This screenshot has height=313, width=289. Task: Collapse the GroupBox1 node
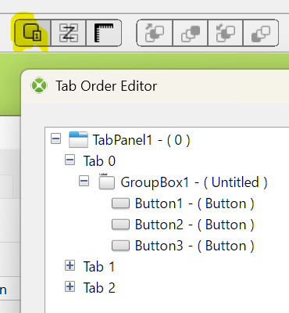click(x=84, y=181)
